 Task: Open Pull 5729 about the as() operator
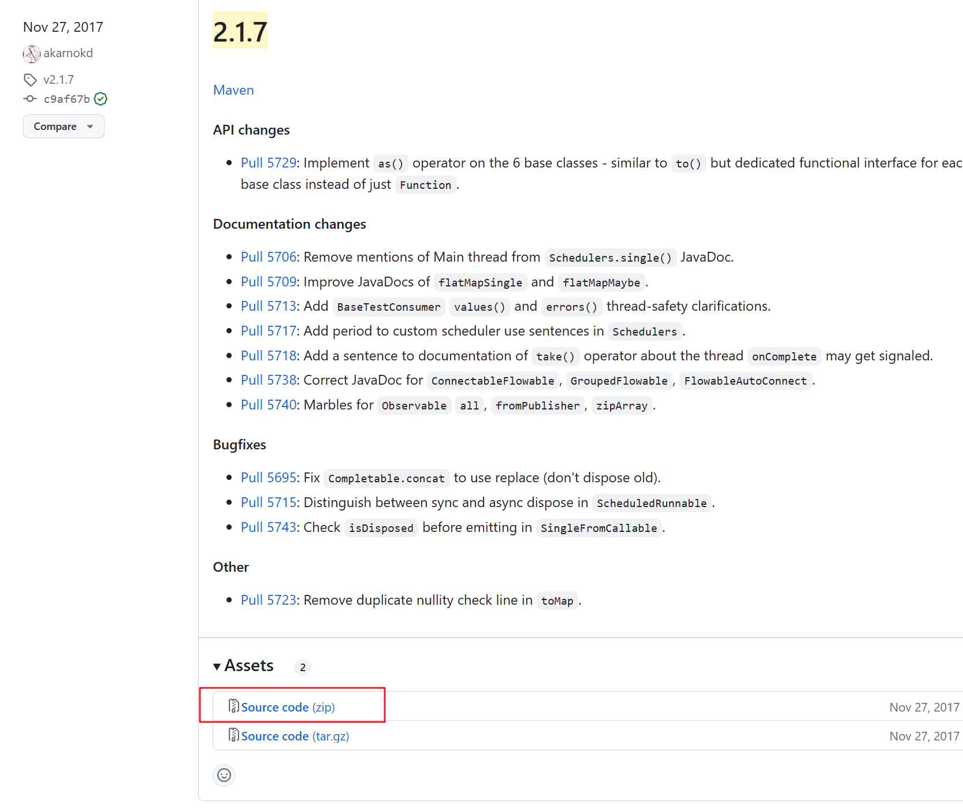pyautogui.click(x=269, y=163)
